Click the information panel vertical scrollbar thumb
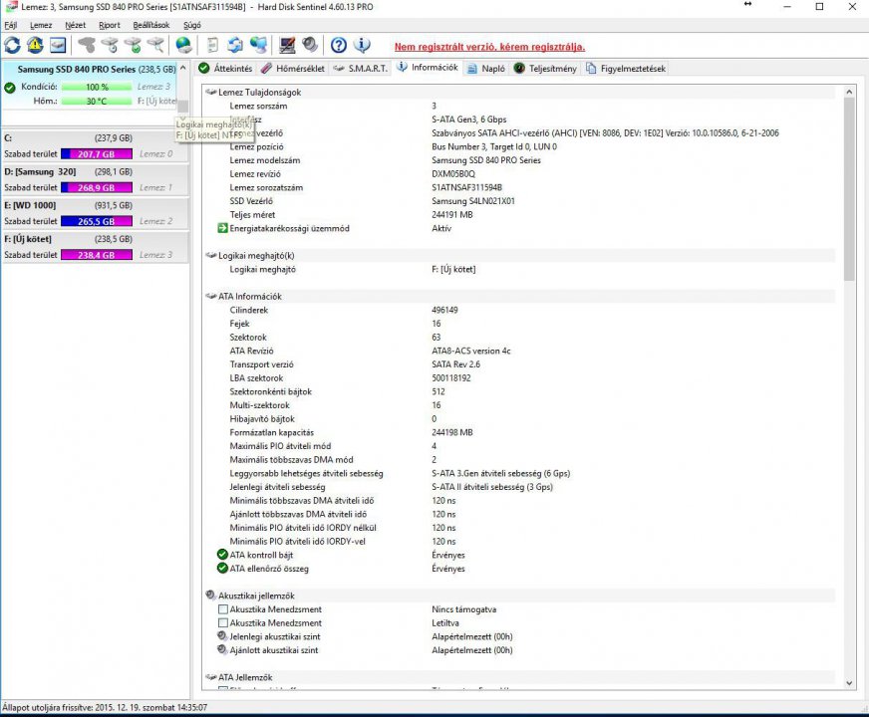869x717 pixels. [x=849, y=189]
